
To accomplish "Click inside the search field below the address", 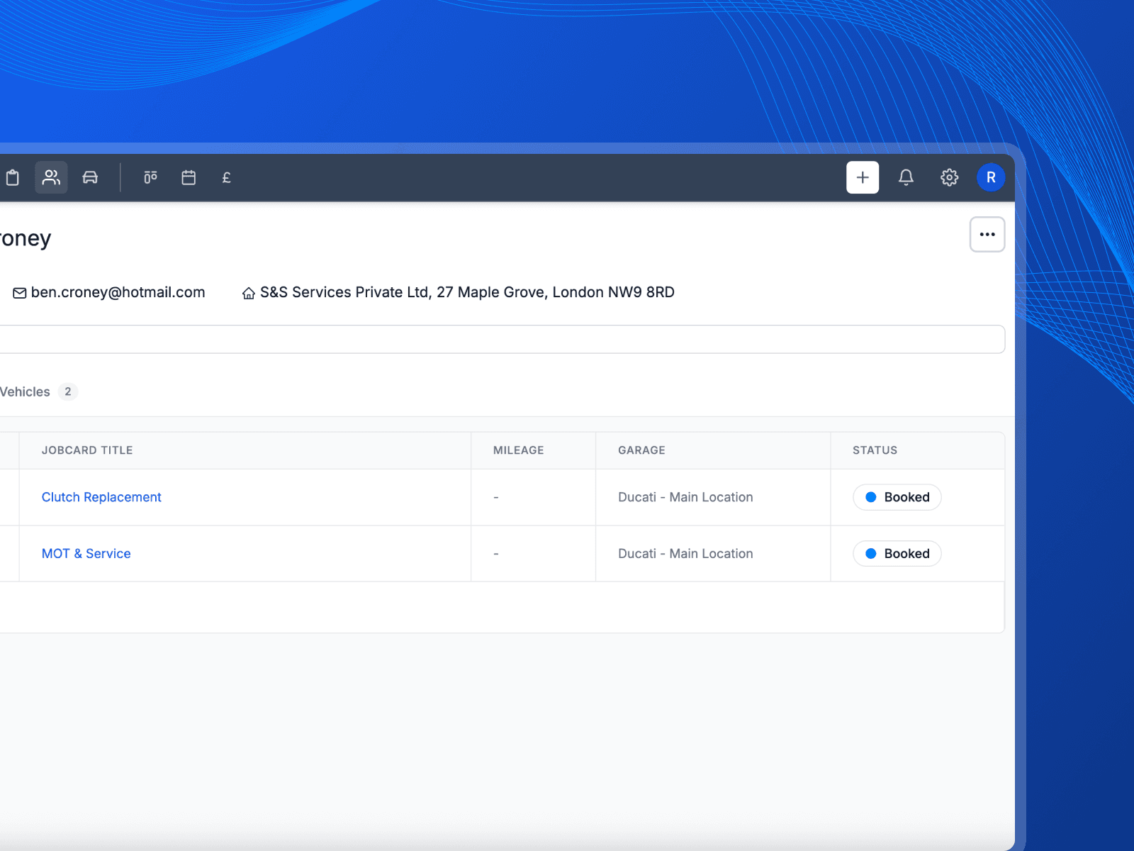I will click(x=496, y=339).
